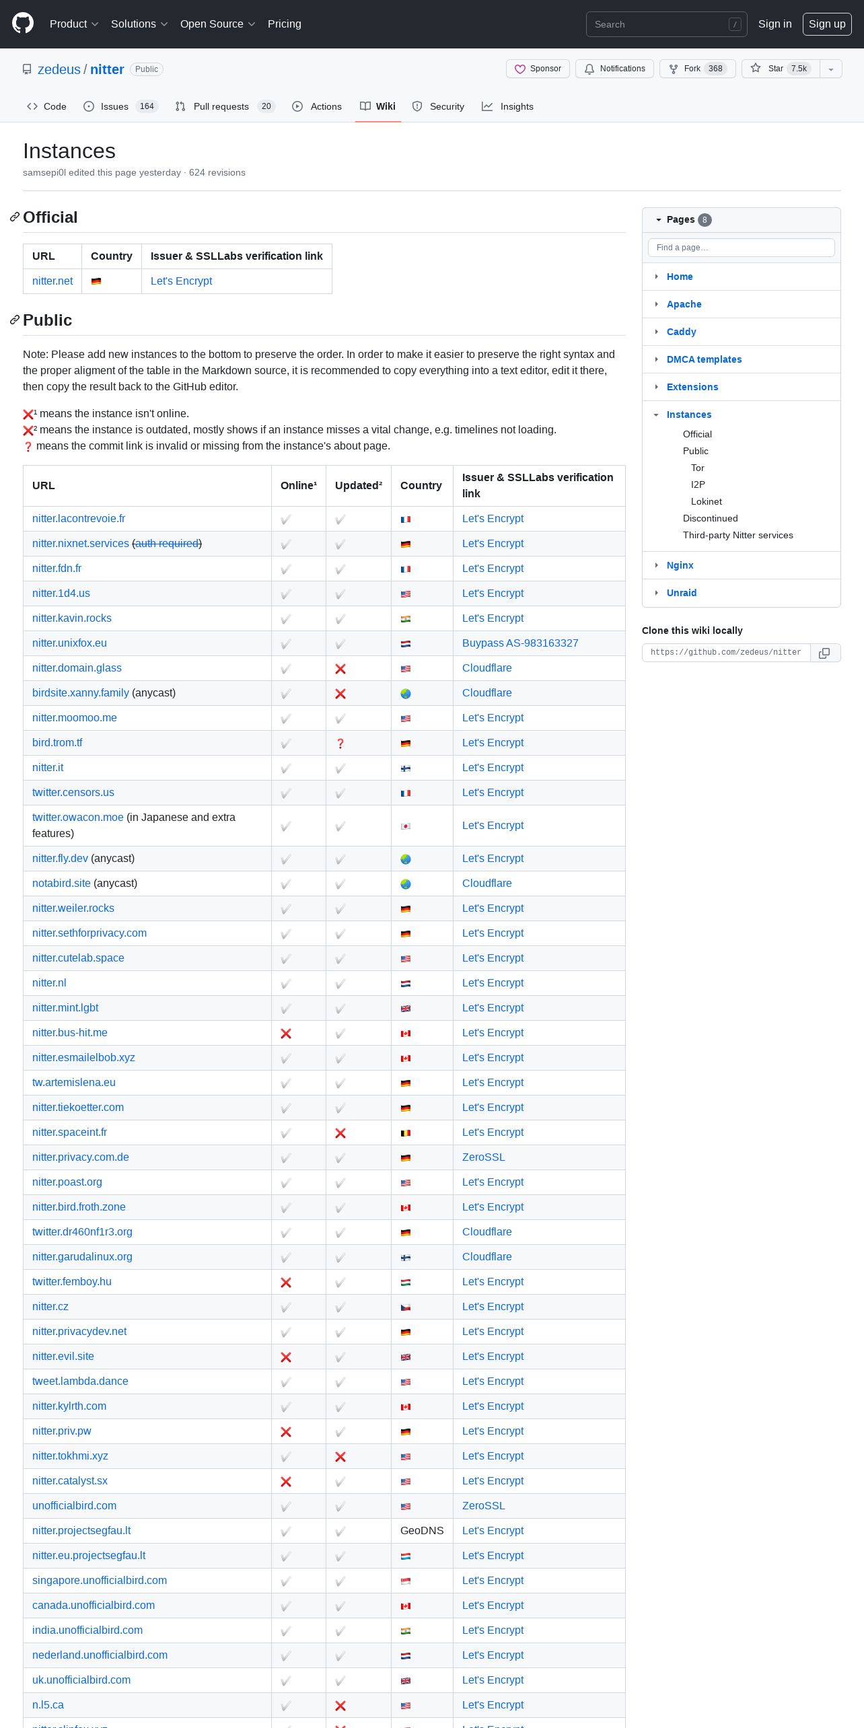Collapse the Pages list
The width and height of the screenshot is (864, 1728).
coord(659,220)
